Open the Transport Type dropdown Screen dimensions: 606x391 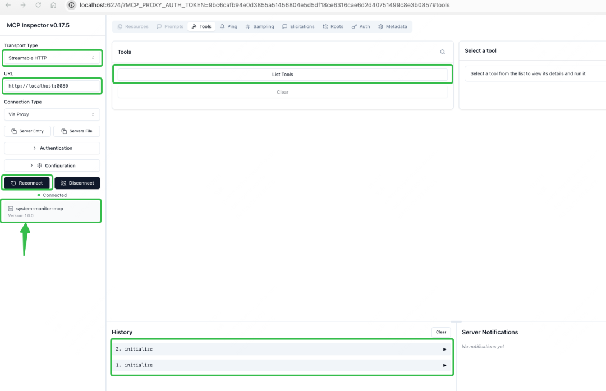[52, 58]
